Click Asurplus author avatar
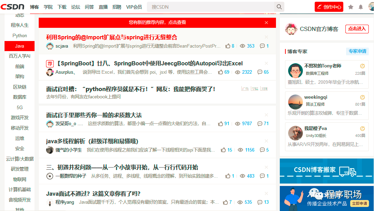This screenshot has width=374, height=211. (50, 72)
